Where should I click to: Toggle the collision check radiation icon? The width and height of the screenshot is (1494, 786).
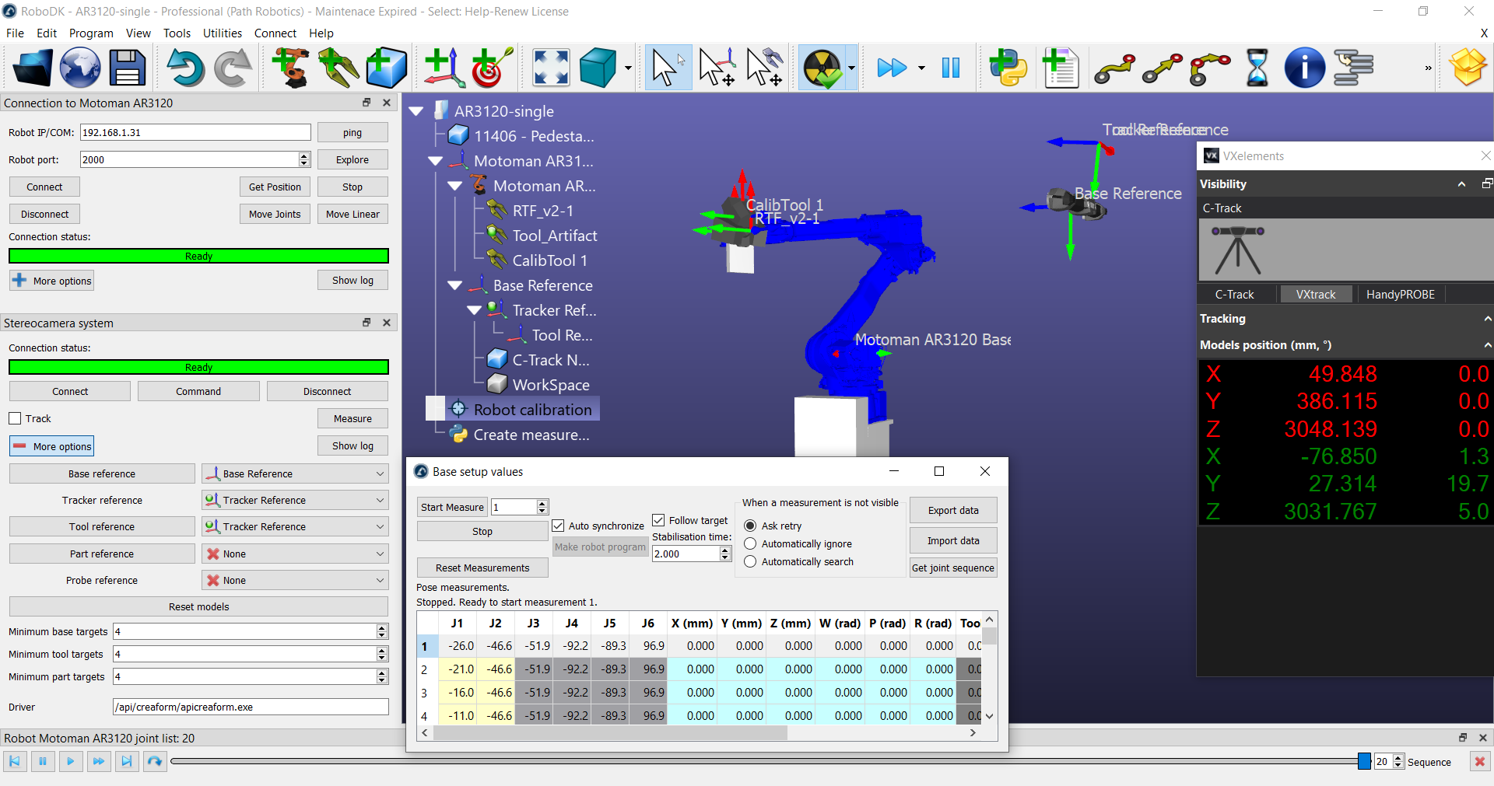click(x=822, y=68)
